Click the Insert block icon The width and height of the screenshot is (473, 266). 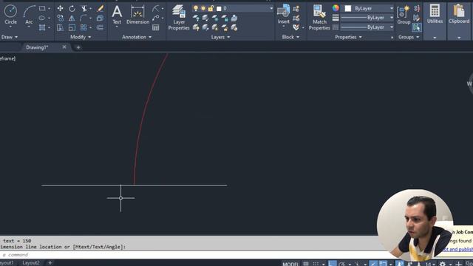pyautogui.click(x=283, y=13)
